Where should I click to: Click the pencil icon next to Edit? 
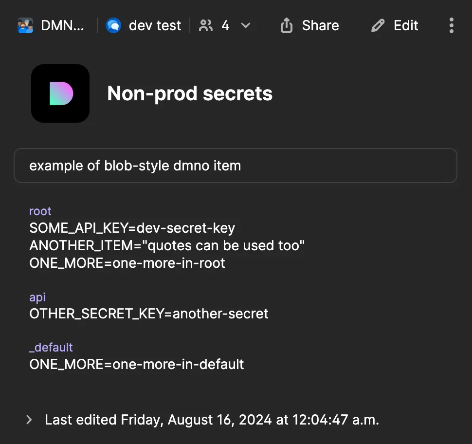pos(378,25)
